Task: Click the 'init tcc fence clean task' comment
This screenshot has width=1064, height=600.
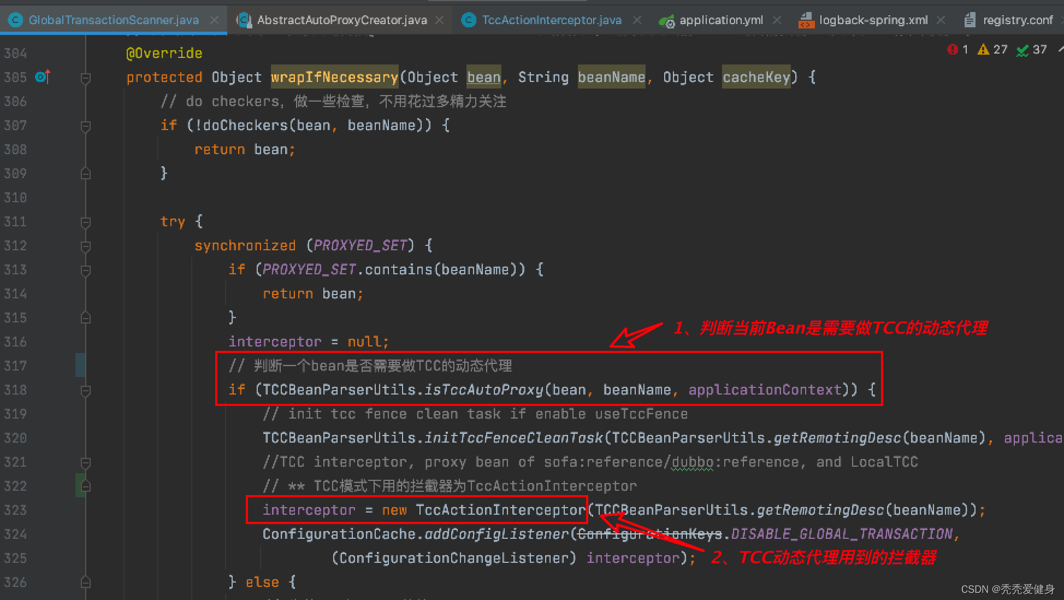Action: [x=475, y=414]
